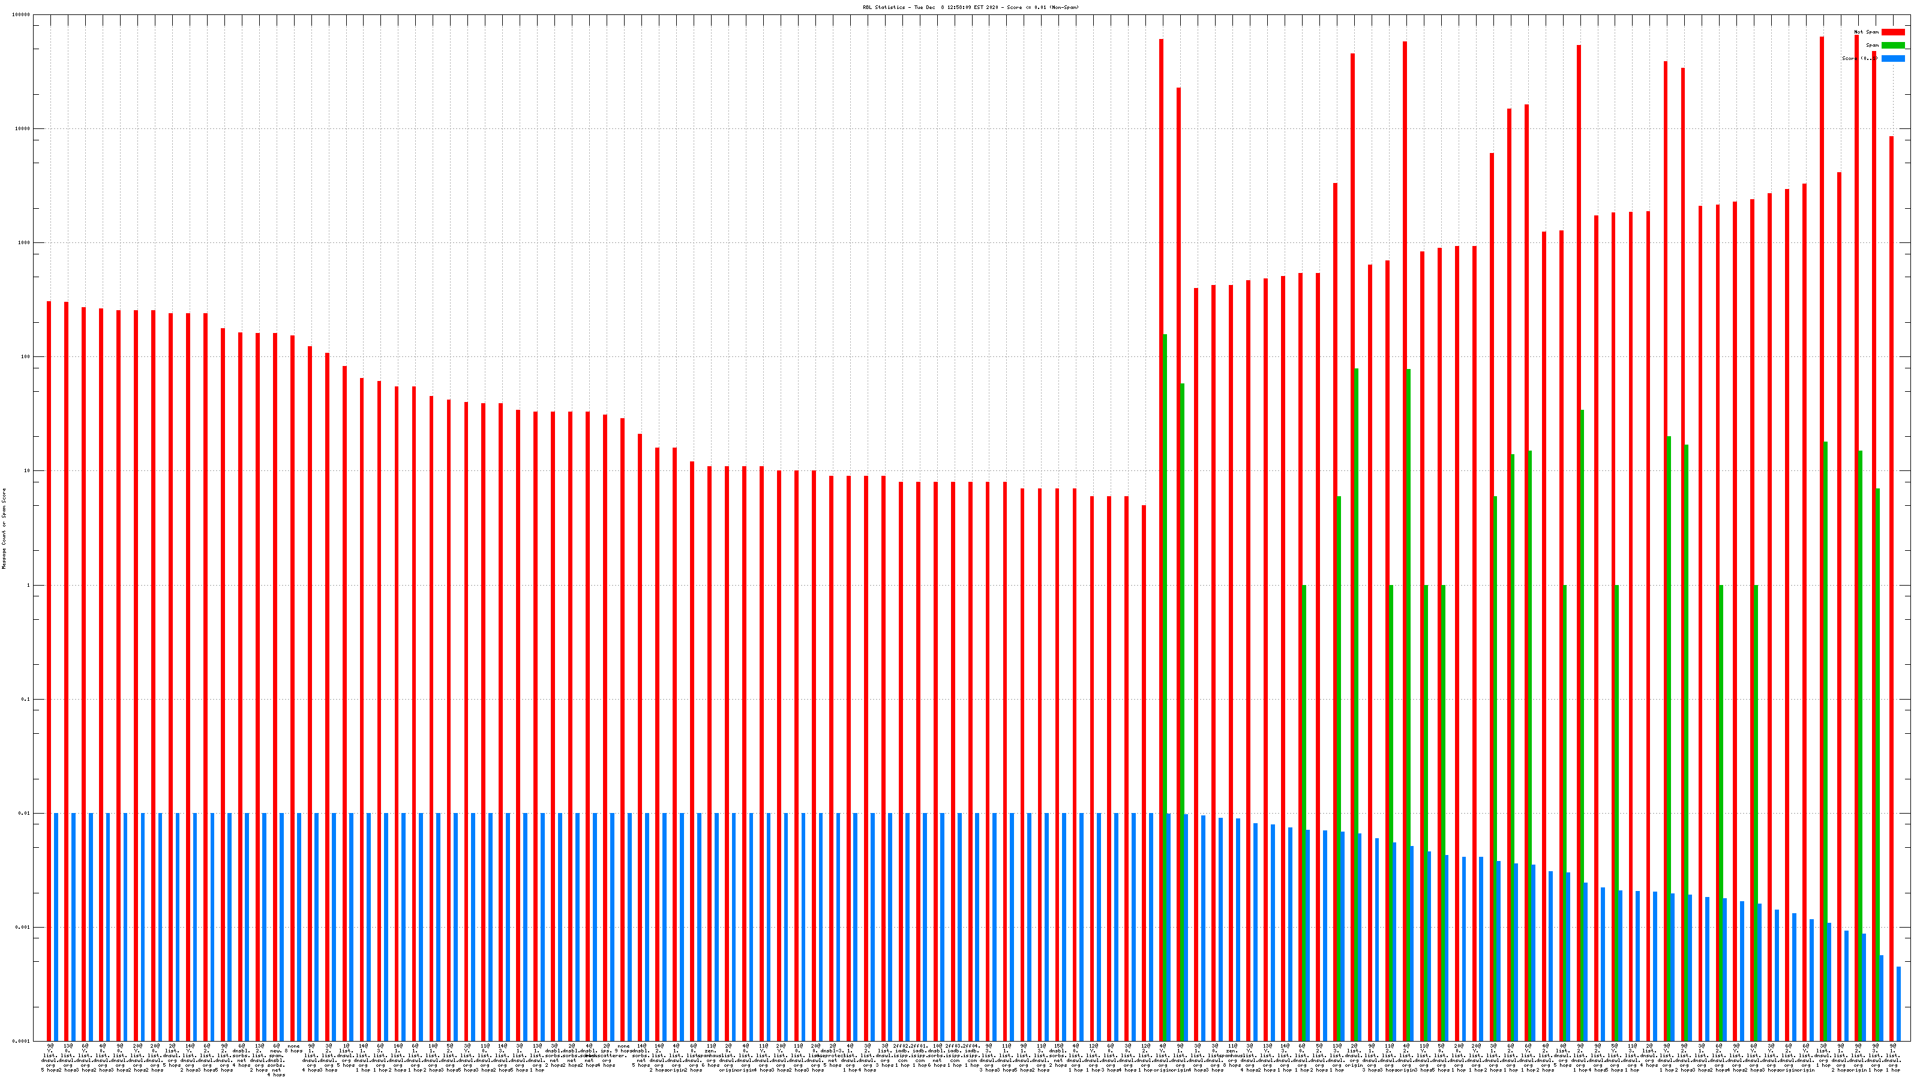Click the 'none 8 hops' x-axis label
This screenshot has width=1920, height=1080.
(x=293, y=1049)
